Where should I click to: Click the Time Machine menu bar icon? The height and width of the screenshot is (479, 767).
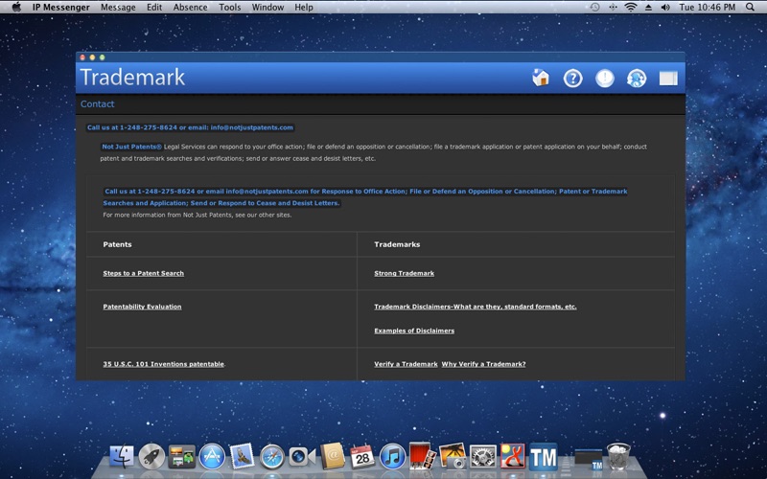(594, 8)
